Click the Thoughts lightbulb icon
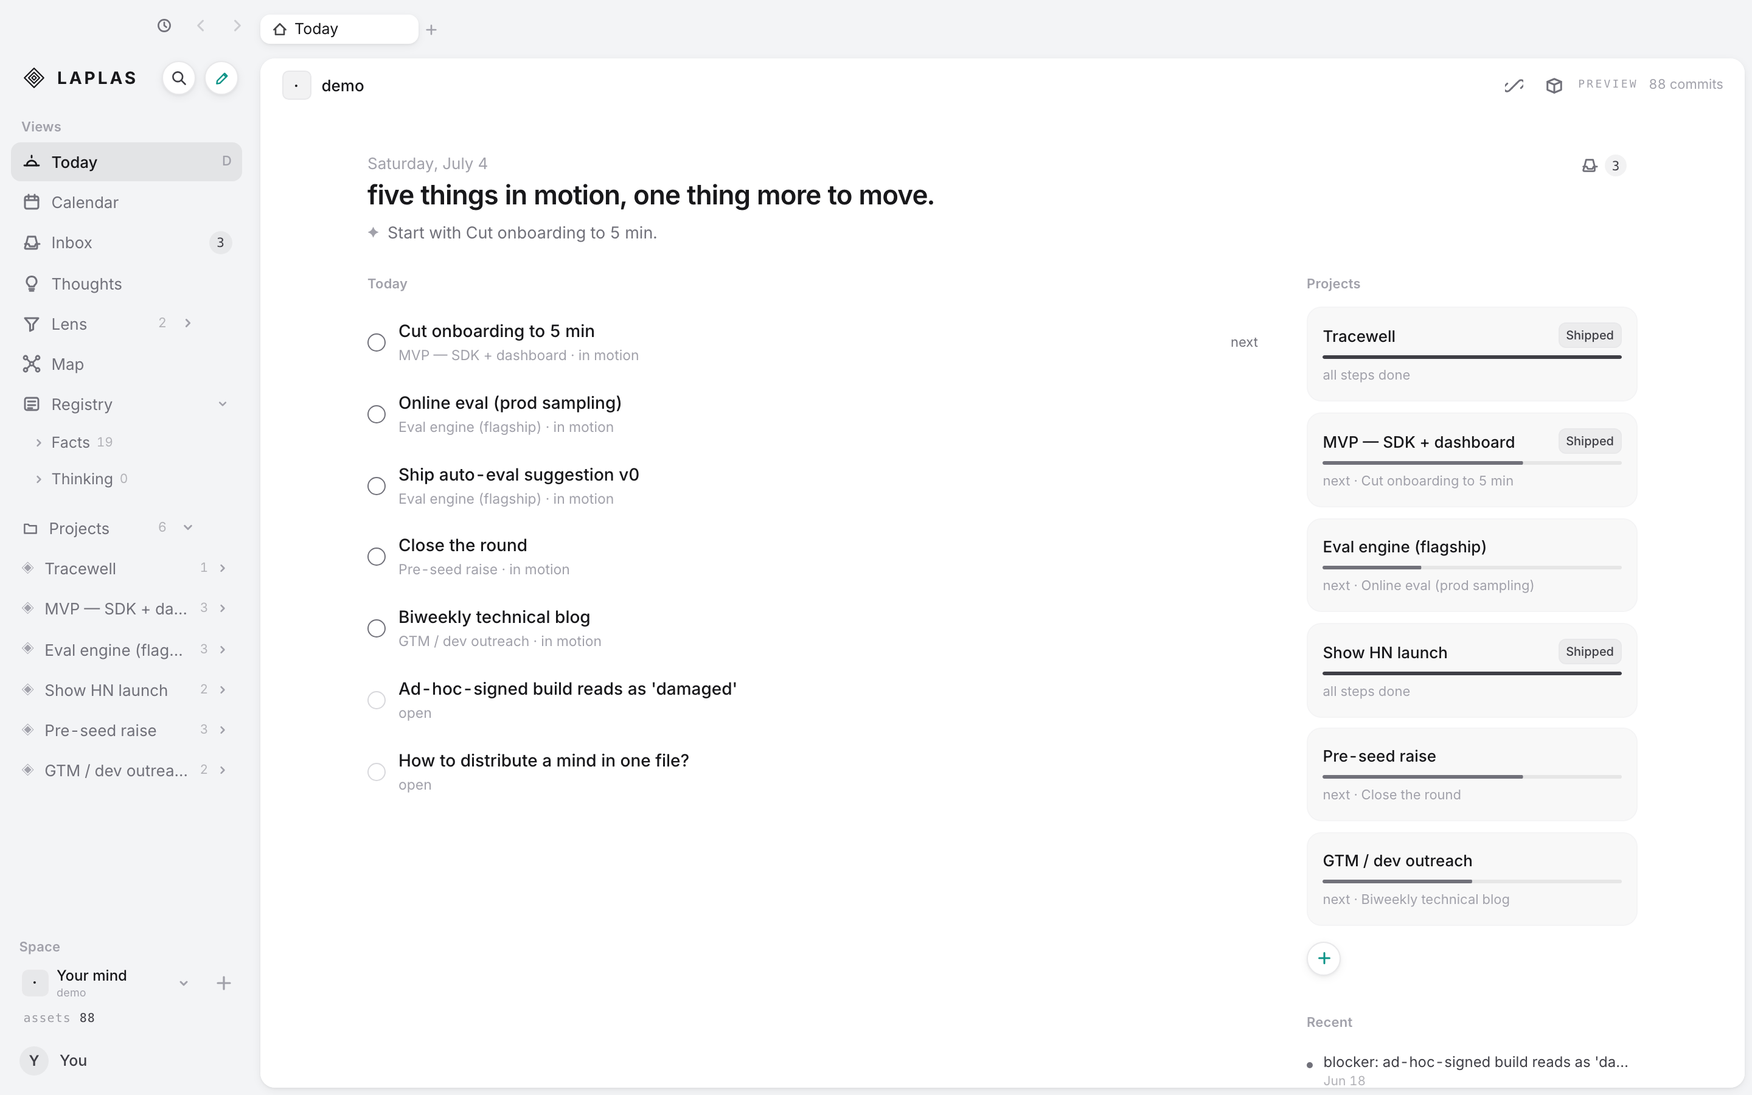1752x1095 pixels. pyautogui.click(x=31, y=284)
